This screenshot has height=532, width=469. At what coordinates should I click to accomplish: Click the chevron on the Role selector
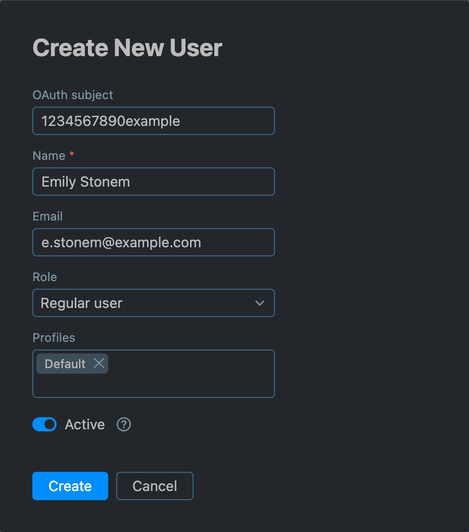[260, 303]
